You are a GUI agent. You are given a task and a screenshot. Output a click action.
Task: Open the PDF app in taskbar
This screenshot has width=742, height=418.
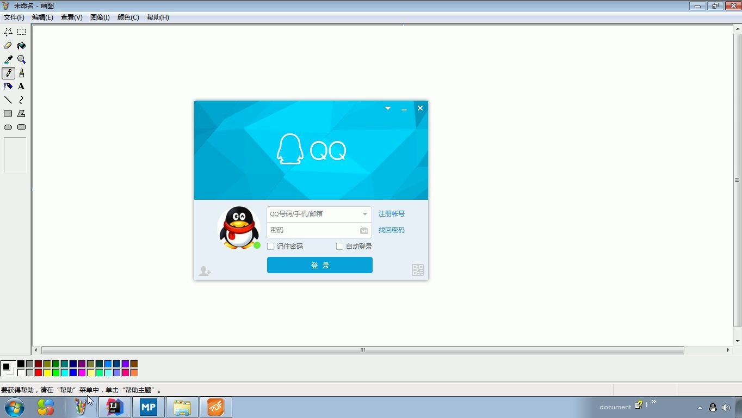(x=216, y=407)
